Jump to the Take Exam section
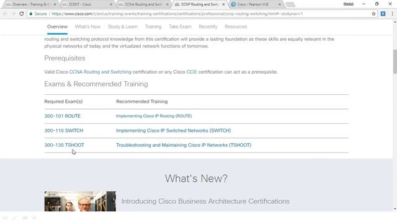Screen dimensions: 397x223 (x=180, y=27)
